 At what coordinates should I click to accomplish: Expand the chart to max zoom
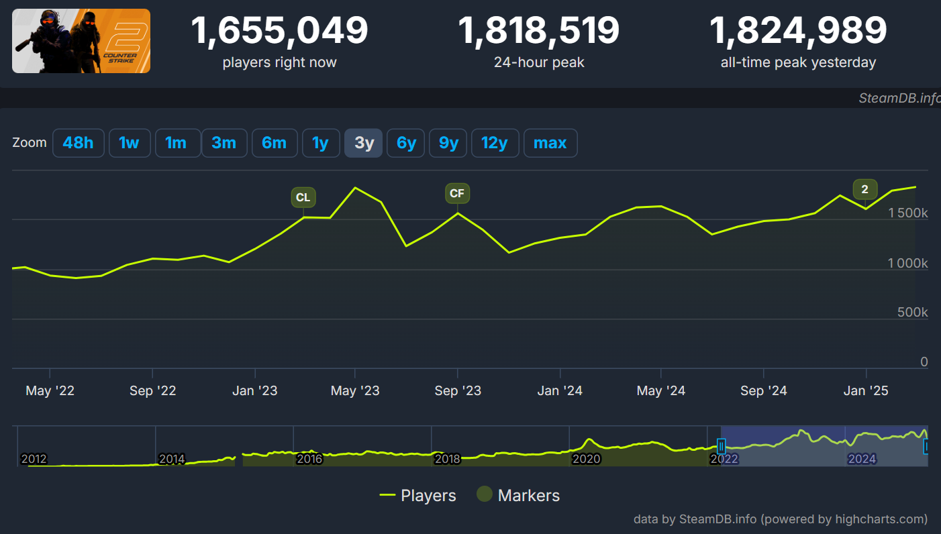550,143
